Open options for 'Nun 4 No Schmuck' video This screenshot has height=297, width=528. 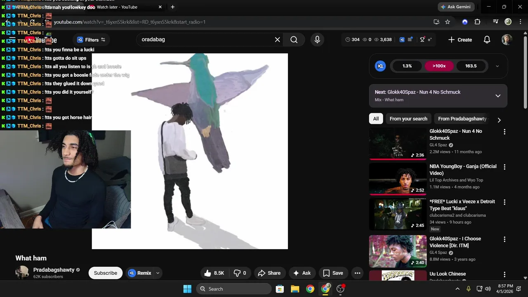[x=504, y=132]
